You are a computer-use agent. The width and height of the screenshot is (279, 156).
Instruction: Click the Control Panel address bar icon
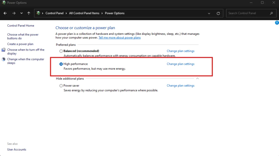pyautogui.click(x=38, y=13)
